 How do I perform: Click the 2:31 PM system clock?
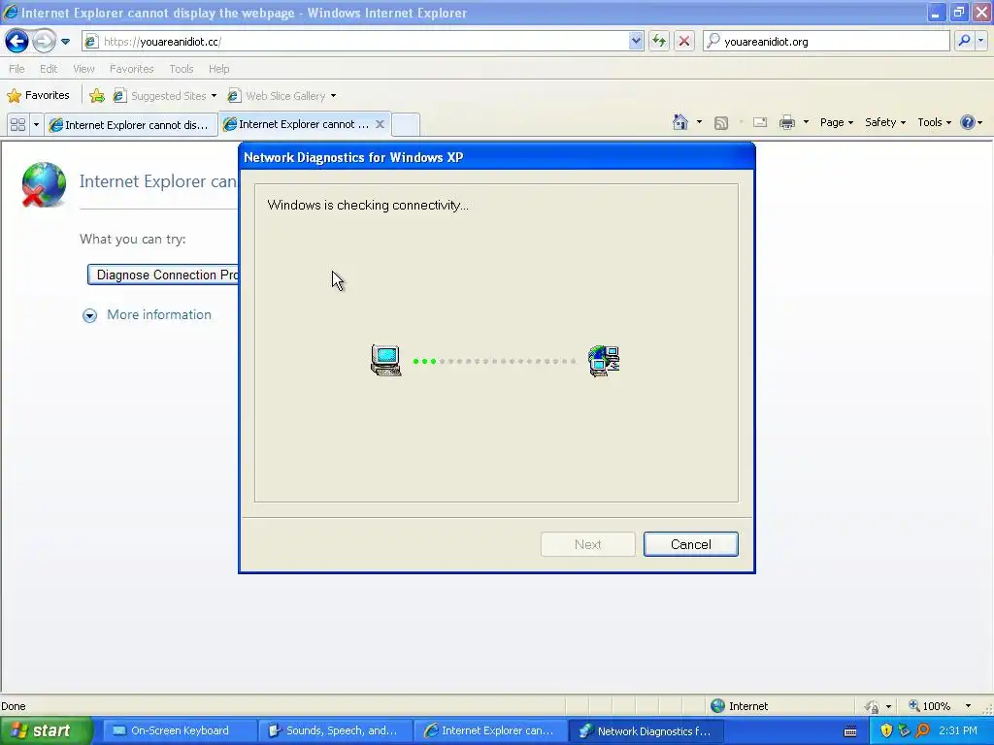tap(958, 730)
